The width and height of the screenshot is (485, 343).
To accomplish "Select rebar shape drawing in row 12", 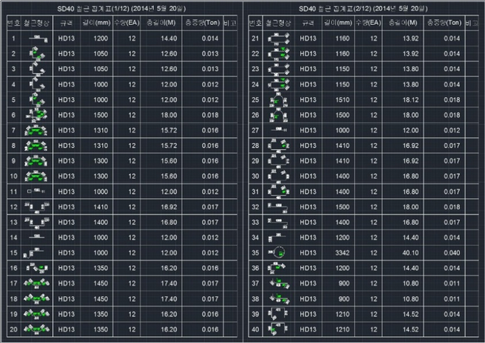I will point(37,207).
